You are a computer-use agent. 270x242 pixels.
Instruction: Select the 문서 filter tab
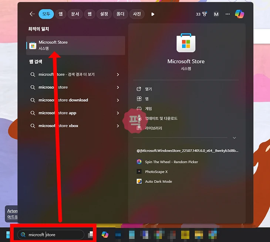point(75,14)
